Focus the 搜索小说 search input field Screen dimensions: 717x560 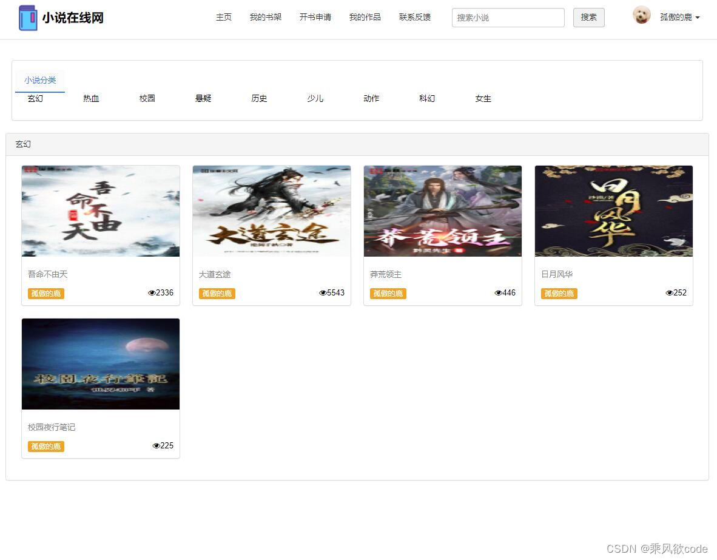[x=508, y=18]
